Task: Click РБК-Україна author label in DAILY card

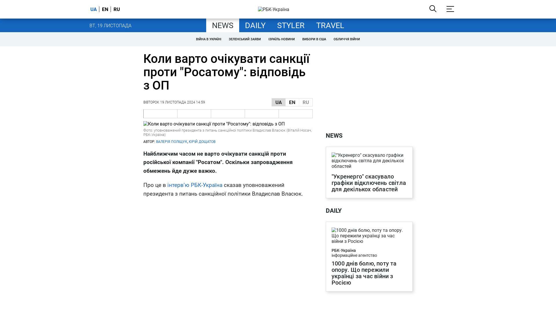Action: (344, 250)
